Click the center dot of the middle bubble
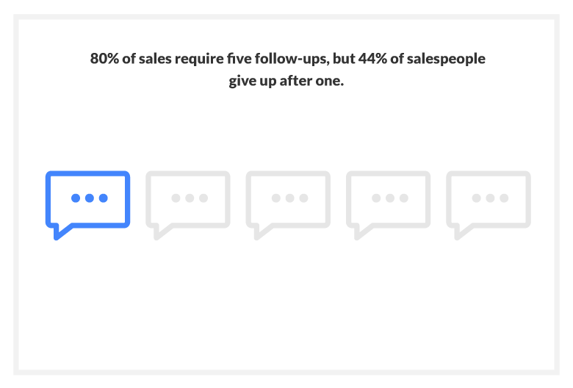 coord(289,198)
